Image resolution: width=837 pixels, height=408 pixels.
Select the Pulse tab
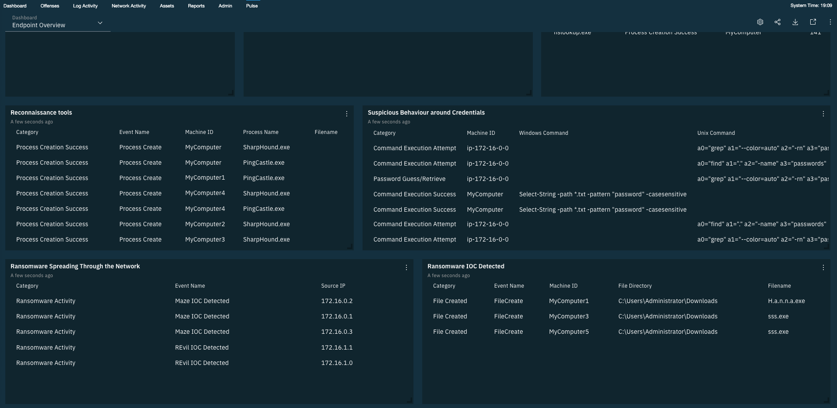click(251, 6)
